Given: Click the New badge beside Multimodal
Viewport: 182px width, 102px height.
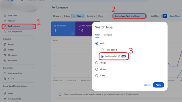Looking at the screenshot, I should click(124, 56).
